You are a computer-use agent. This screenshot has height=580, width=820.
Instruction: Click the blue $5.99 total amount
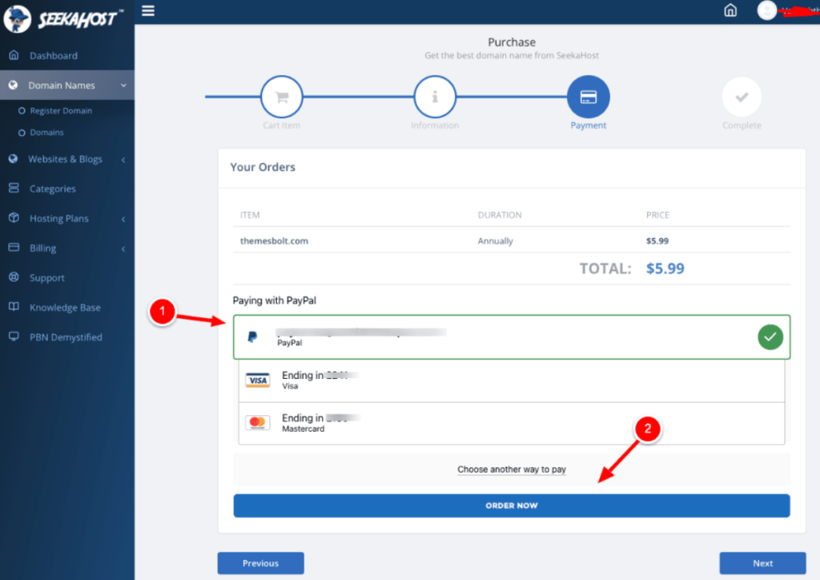[x=665, y=268]
